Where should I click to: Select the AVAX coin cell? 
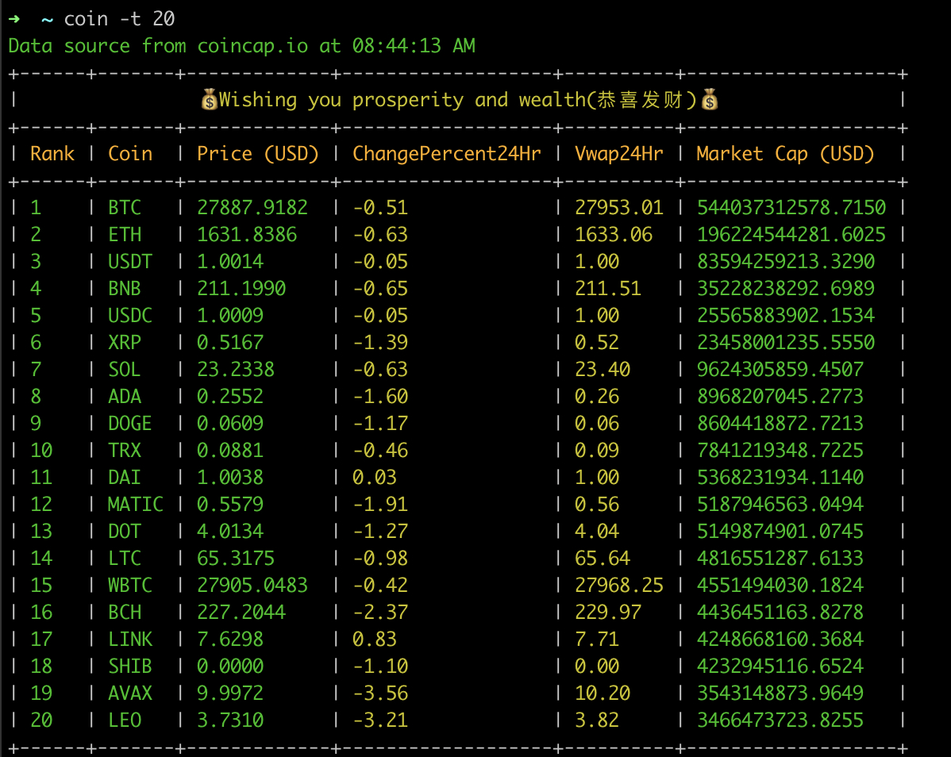pyautogui.click(x=130, y=694)
